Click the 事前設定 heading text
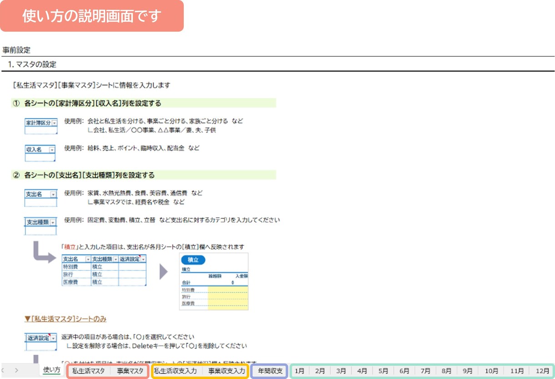This screenshot has width=555, height=379. pos(16,50)
